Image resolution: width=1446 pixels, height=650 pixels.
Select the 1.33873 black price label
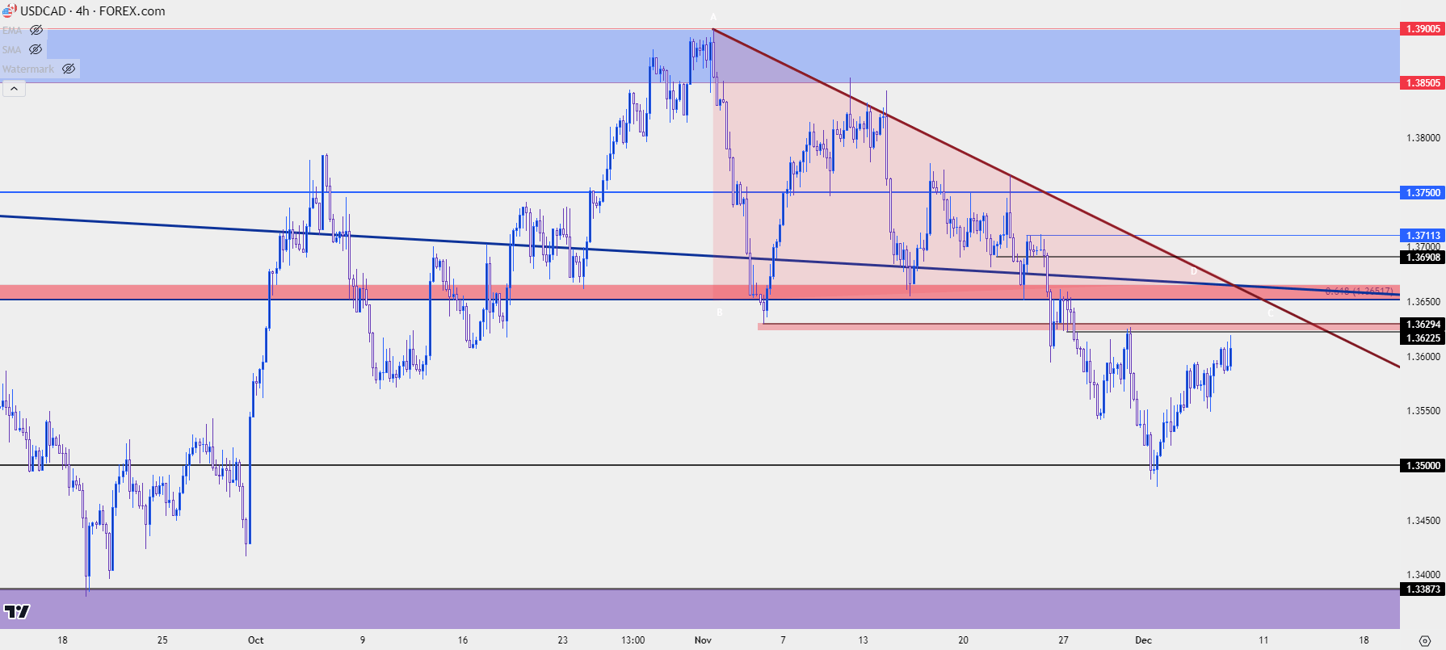click(1423, 589)
